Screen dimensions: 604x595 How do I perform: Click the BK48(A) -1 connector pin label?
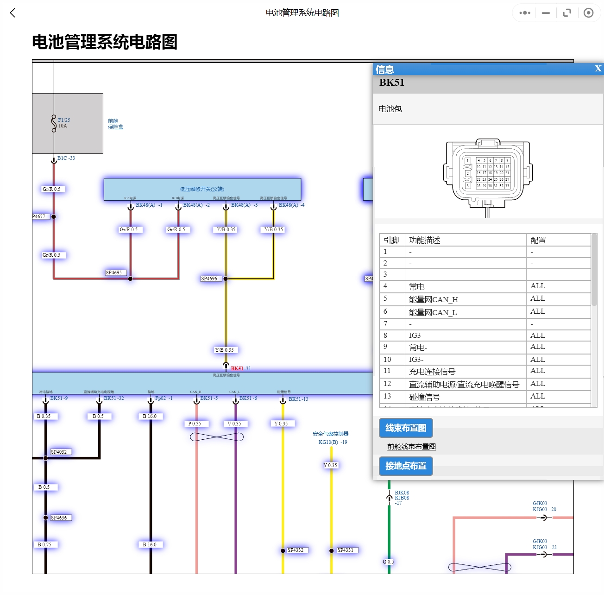click(150, 205)
